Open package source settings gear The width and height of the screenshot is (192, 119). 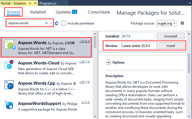pos(182,23)
